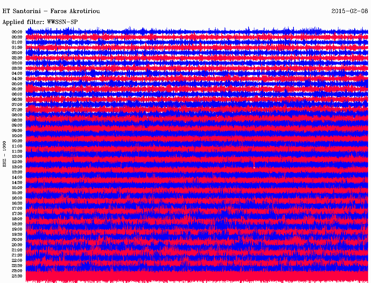
Task: Select the 14:30 time label
Action: (17, 182)
